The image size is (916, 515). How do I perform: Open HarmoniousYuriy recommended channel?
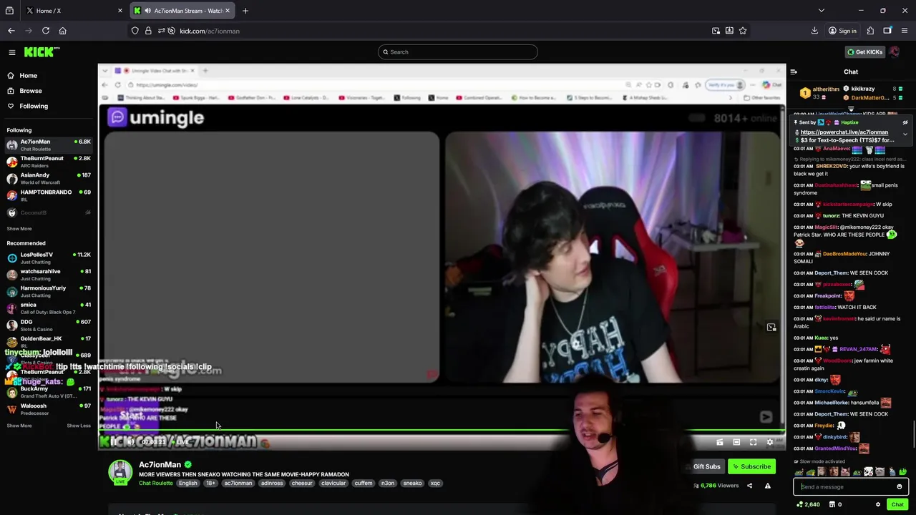[49, 291]
